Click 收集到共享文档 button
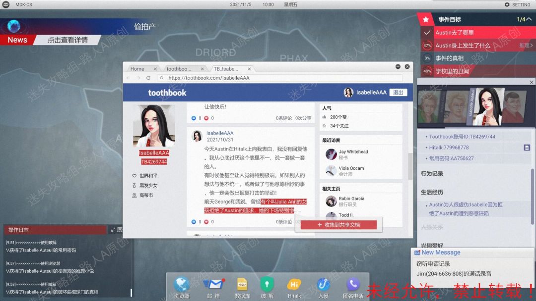 point(339,225)
